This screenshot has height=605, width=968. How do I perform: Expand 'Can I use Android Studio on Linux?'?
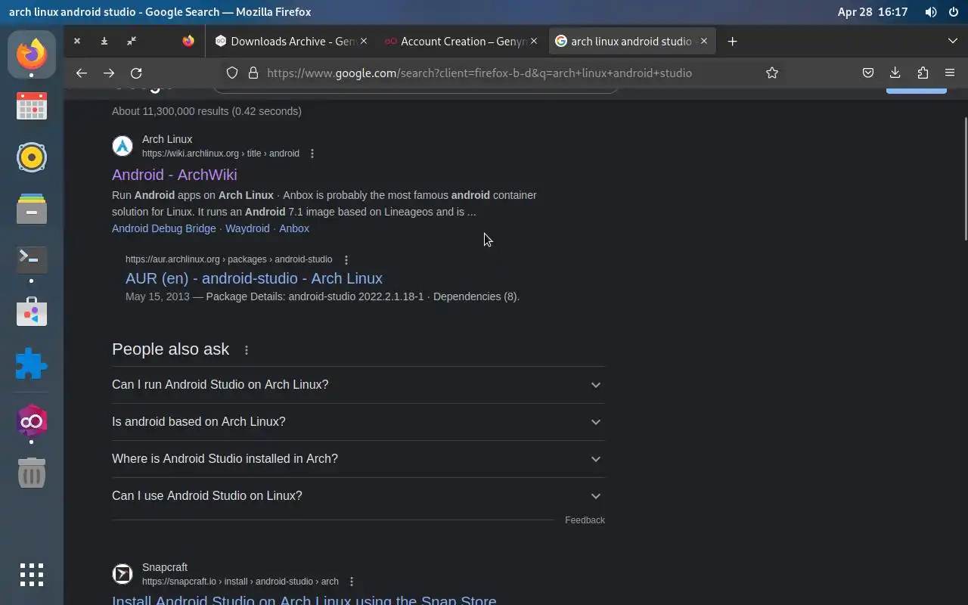[358, 496]
